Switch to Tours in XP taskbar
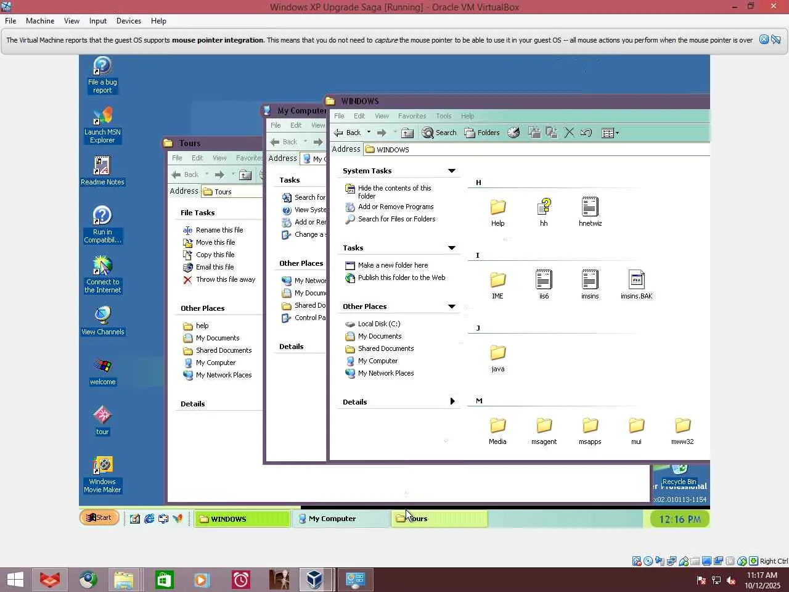The width and height of the screenshot is (789, 592). [x=439, y=519]
